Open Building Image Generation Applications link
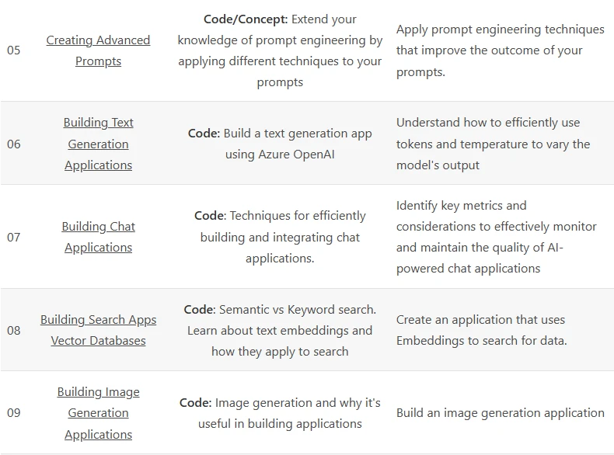 (98, 413)
